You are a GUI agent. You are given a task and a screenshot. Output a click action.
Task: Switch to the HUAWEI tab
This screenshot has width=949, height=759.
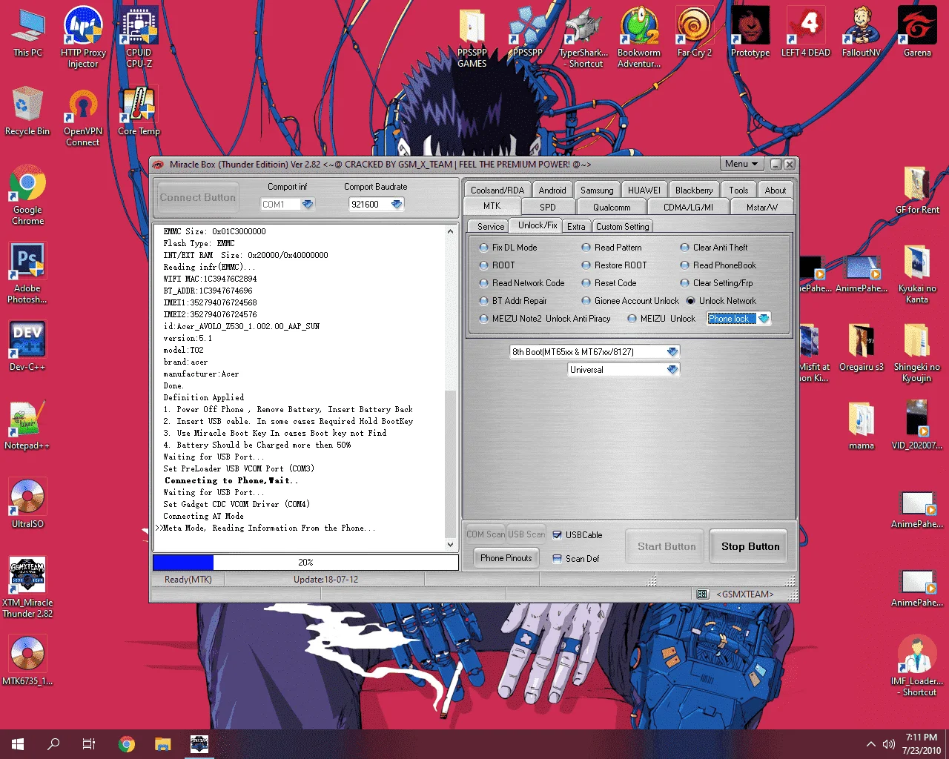tap(644, 190)
